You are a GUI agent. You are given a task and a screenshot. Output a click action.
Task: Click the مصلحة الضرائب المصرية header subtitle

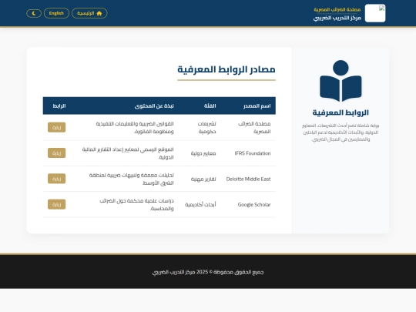point(337,9)
